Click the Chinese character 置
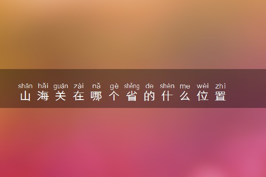The width and height of the screenshot is (266, 177). (x=220, y=96)
